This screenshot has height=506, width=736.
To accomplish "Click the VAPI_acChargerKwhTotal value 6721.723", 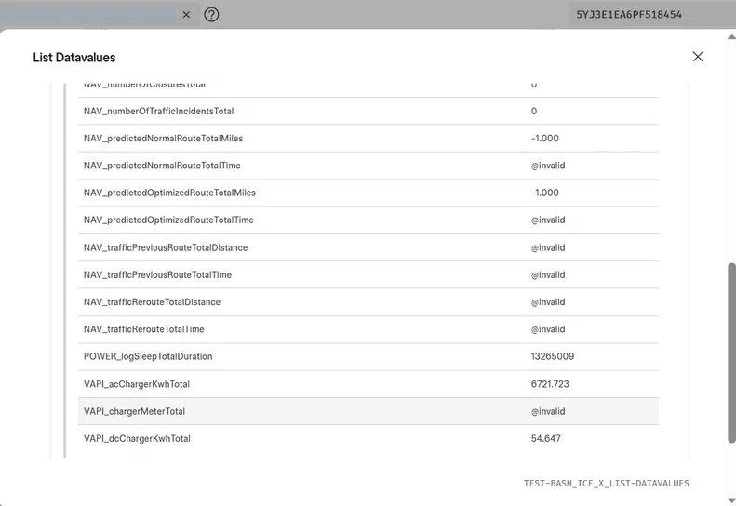I will coord(549,384).
